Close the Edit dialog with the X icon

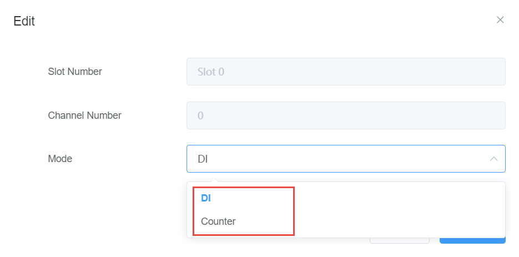(x=500, y=20)
